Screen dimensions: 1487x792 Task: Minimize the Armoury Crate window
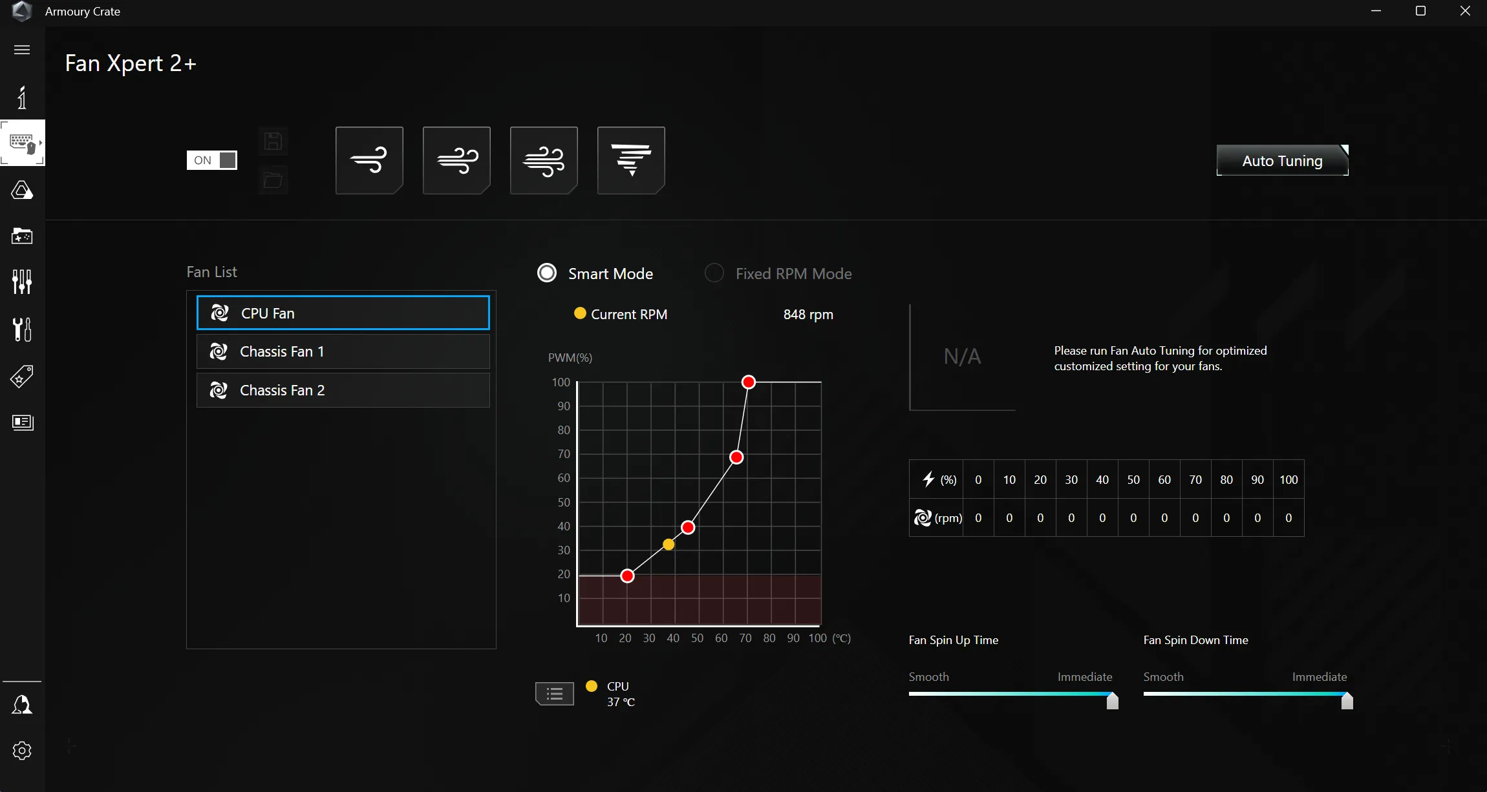[1376, 11]
